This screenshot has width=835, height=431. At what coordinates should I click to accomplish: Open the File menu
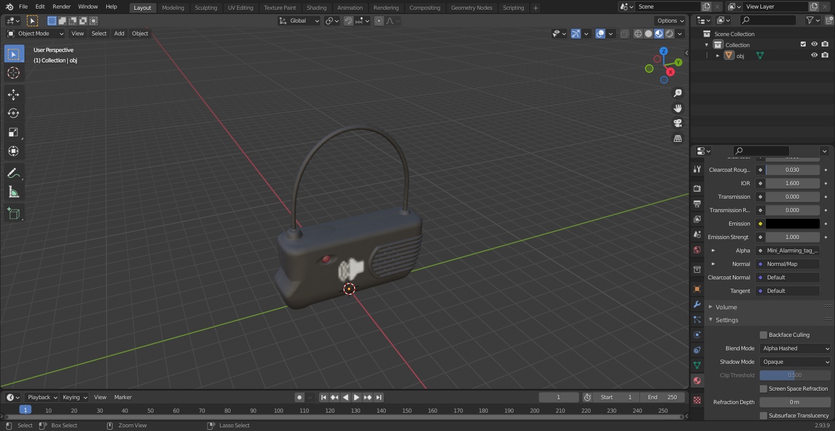23,7
